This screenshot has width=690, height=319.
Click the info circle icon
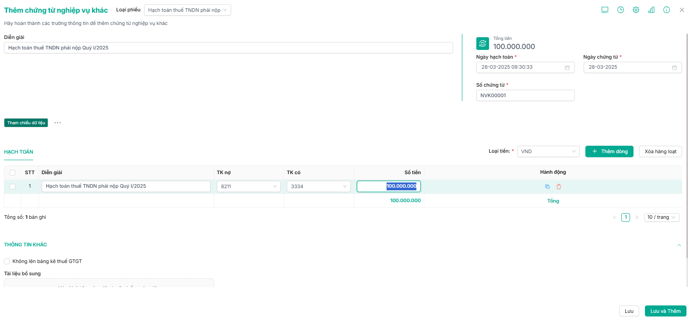[x=666, y=10]
